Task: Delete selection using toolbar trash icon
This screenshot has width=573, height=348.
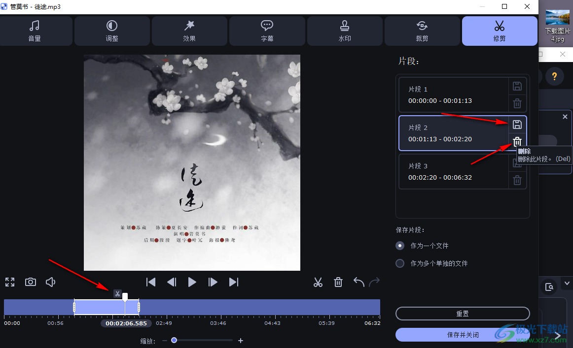Action: [338, 282]
